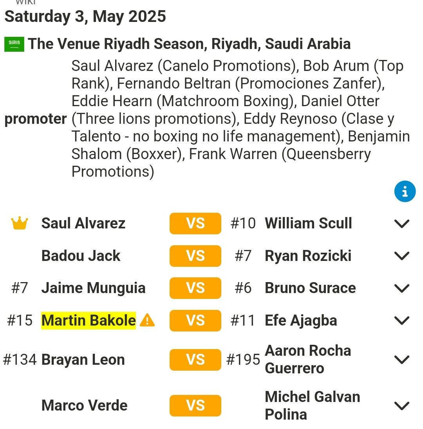Viewport: 423px width, 429px height.
Task: Open William Scull's fighter profile
Action: point(308,223)
